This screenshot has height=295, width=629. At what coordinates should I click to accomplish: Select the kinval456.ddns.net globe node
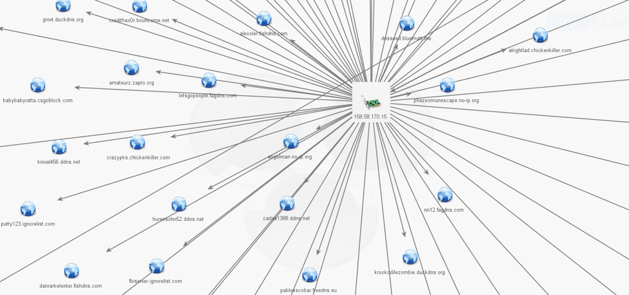[x=59, y=147]
